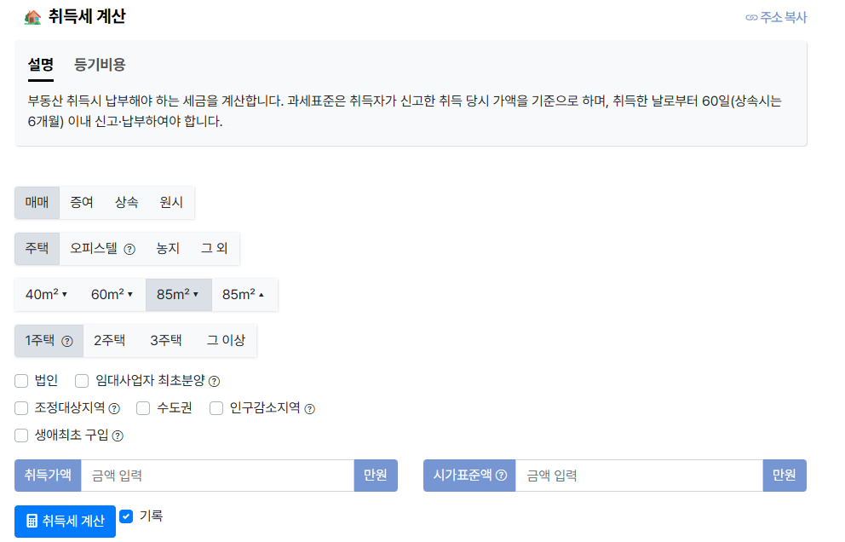Check the 수도권 option

pyautogui.click(x=143, y=408)
